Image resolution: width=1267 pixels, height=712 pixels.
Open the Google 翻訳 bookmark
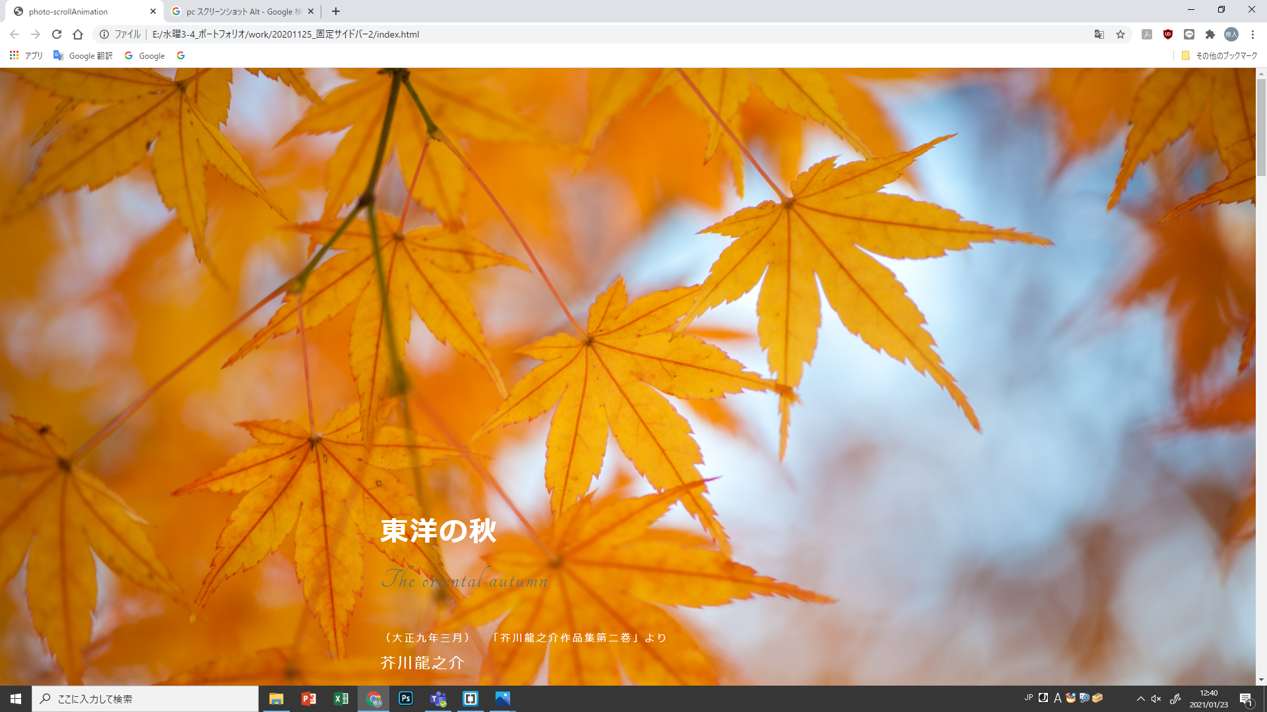[83, 56]
